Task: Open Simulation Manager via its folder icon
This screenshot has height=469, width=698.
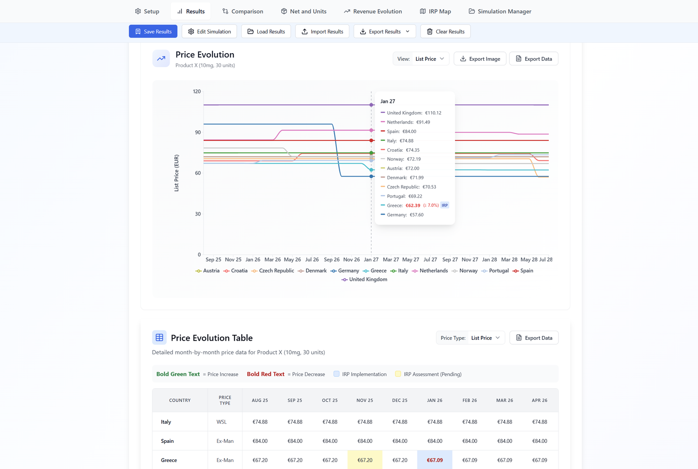Action: click(471, 11)
